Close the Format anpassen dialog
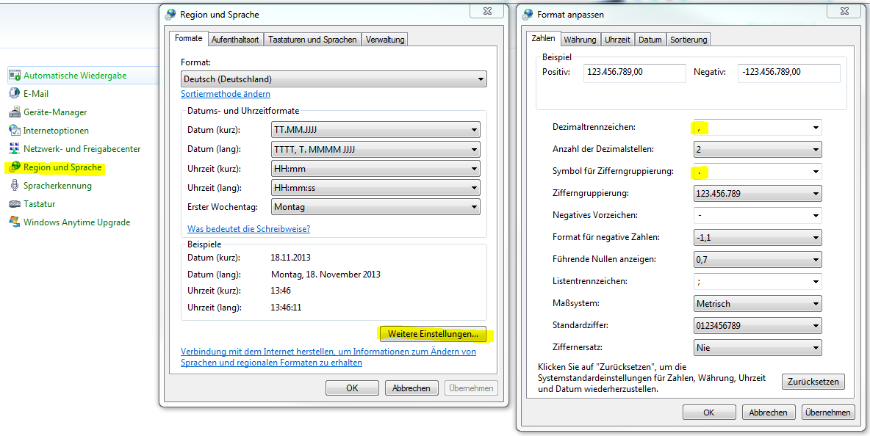 (x=844, y=12)
